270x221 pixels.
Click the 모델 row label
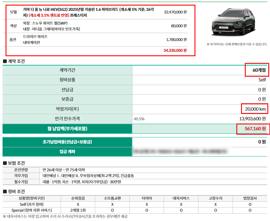(x=13, y=12)
